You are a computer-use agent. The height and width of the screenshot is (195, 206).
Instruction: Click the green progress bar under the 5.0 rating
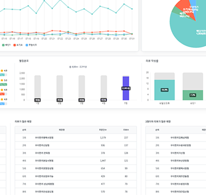3,84
